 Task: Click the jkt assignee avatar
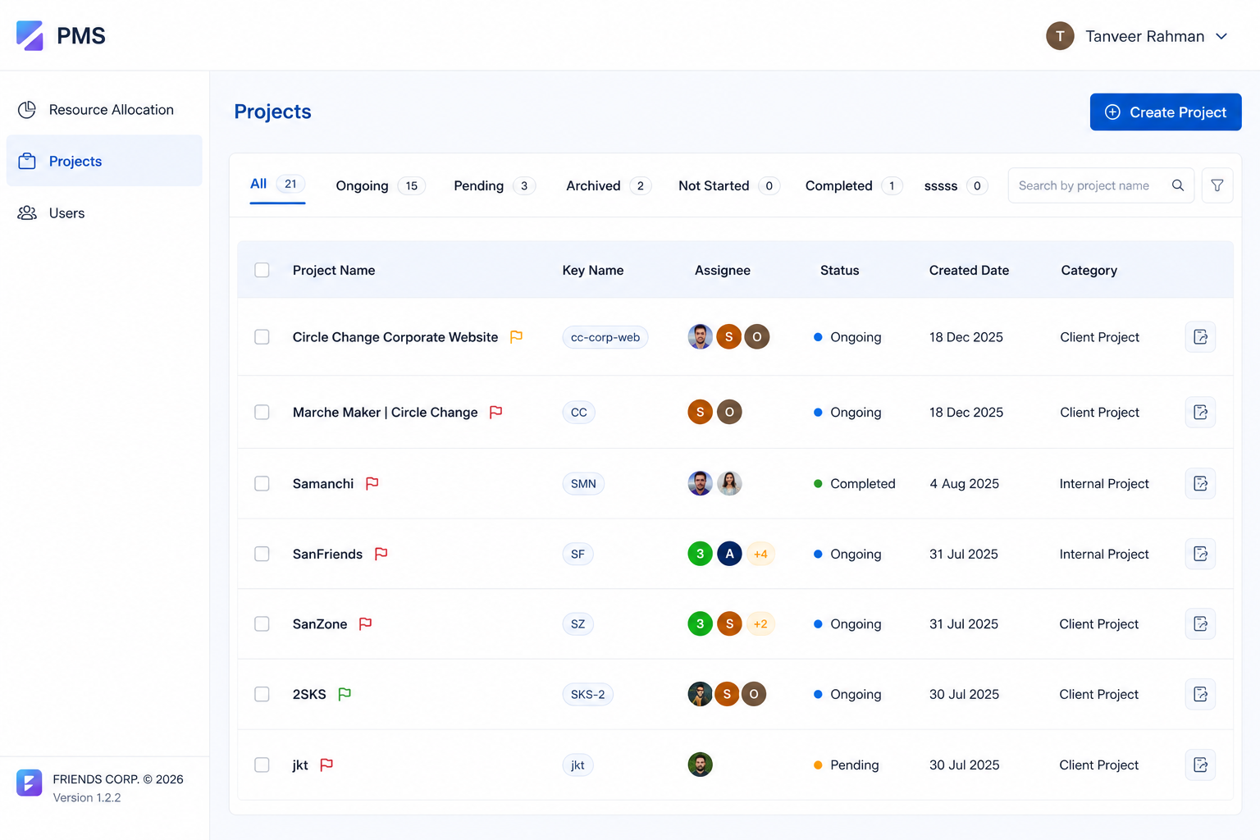(x=700, y=765)
